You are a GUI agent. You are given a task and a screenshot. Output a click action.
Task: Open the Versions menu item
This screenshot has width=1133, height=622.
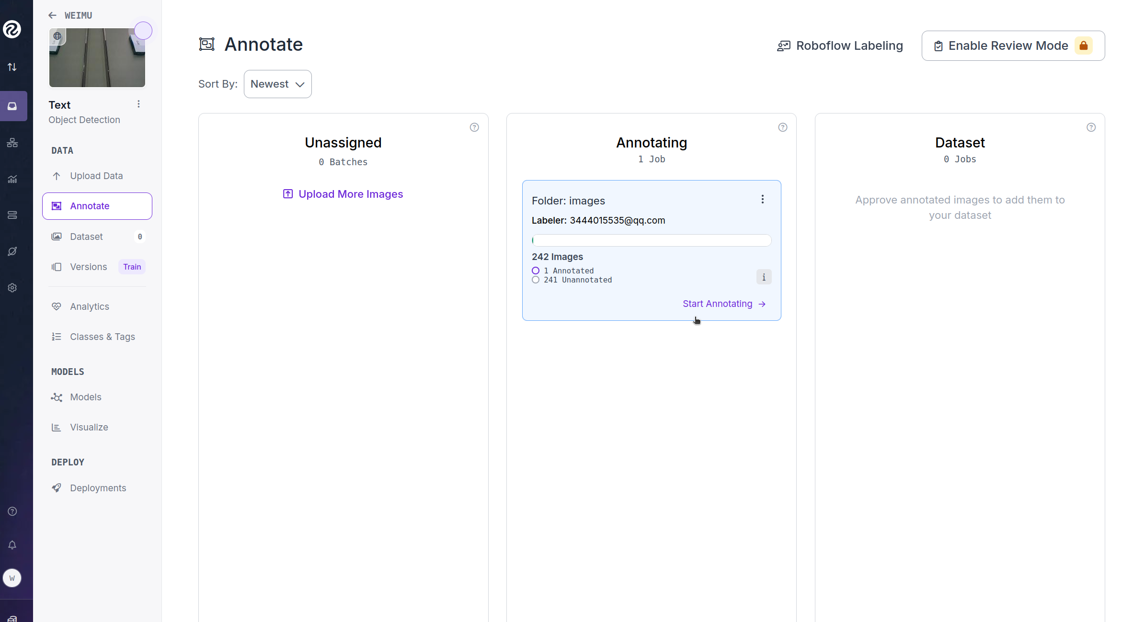(x=89, y=267)
